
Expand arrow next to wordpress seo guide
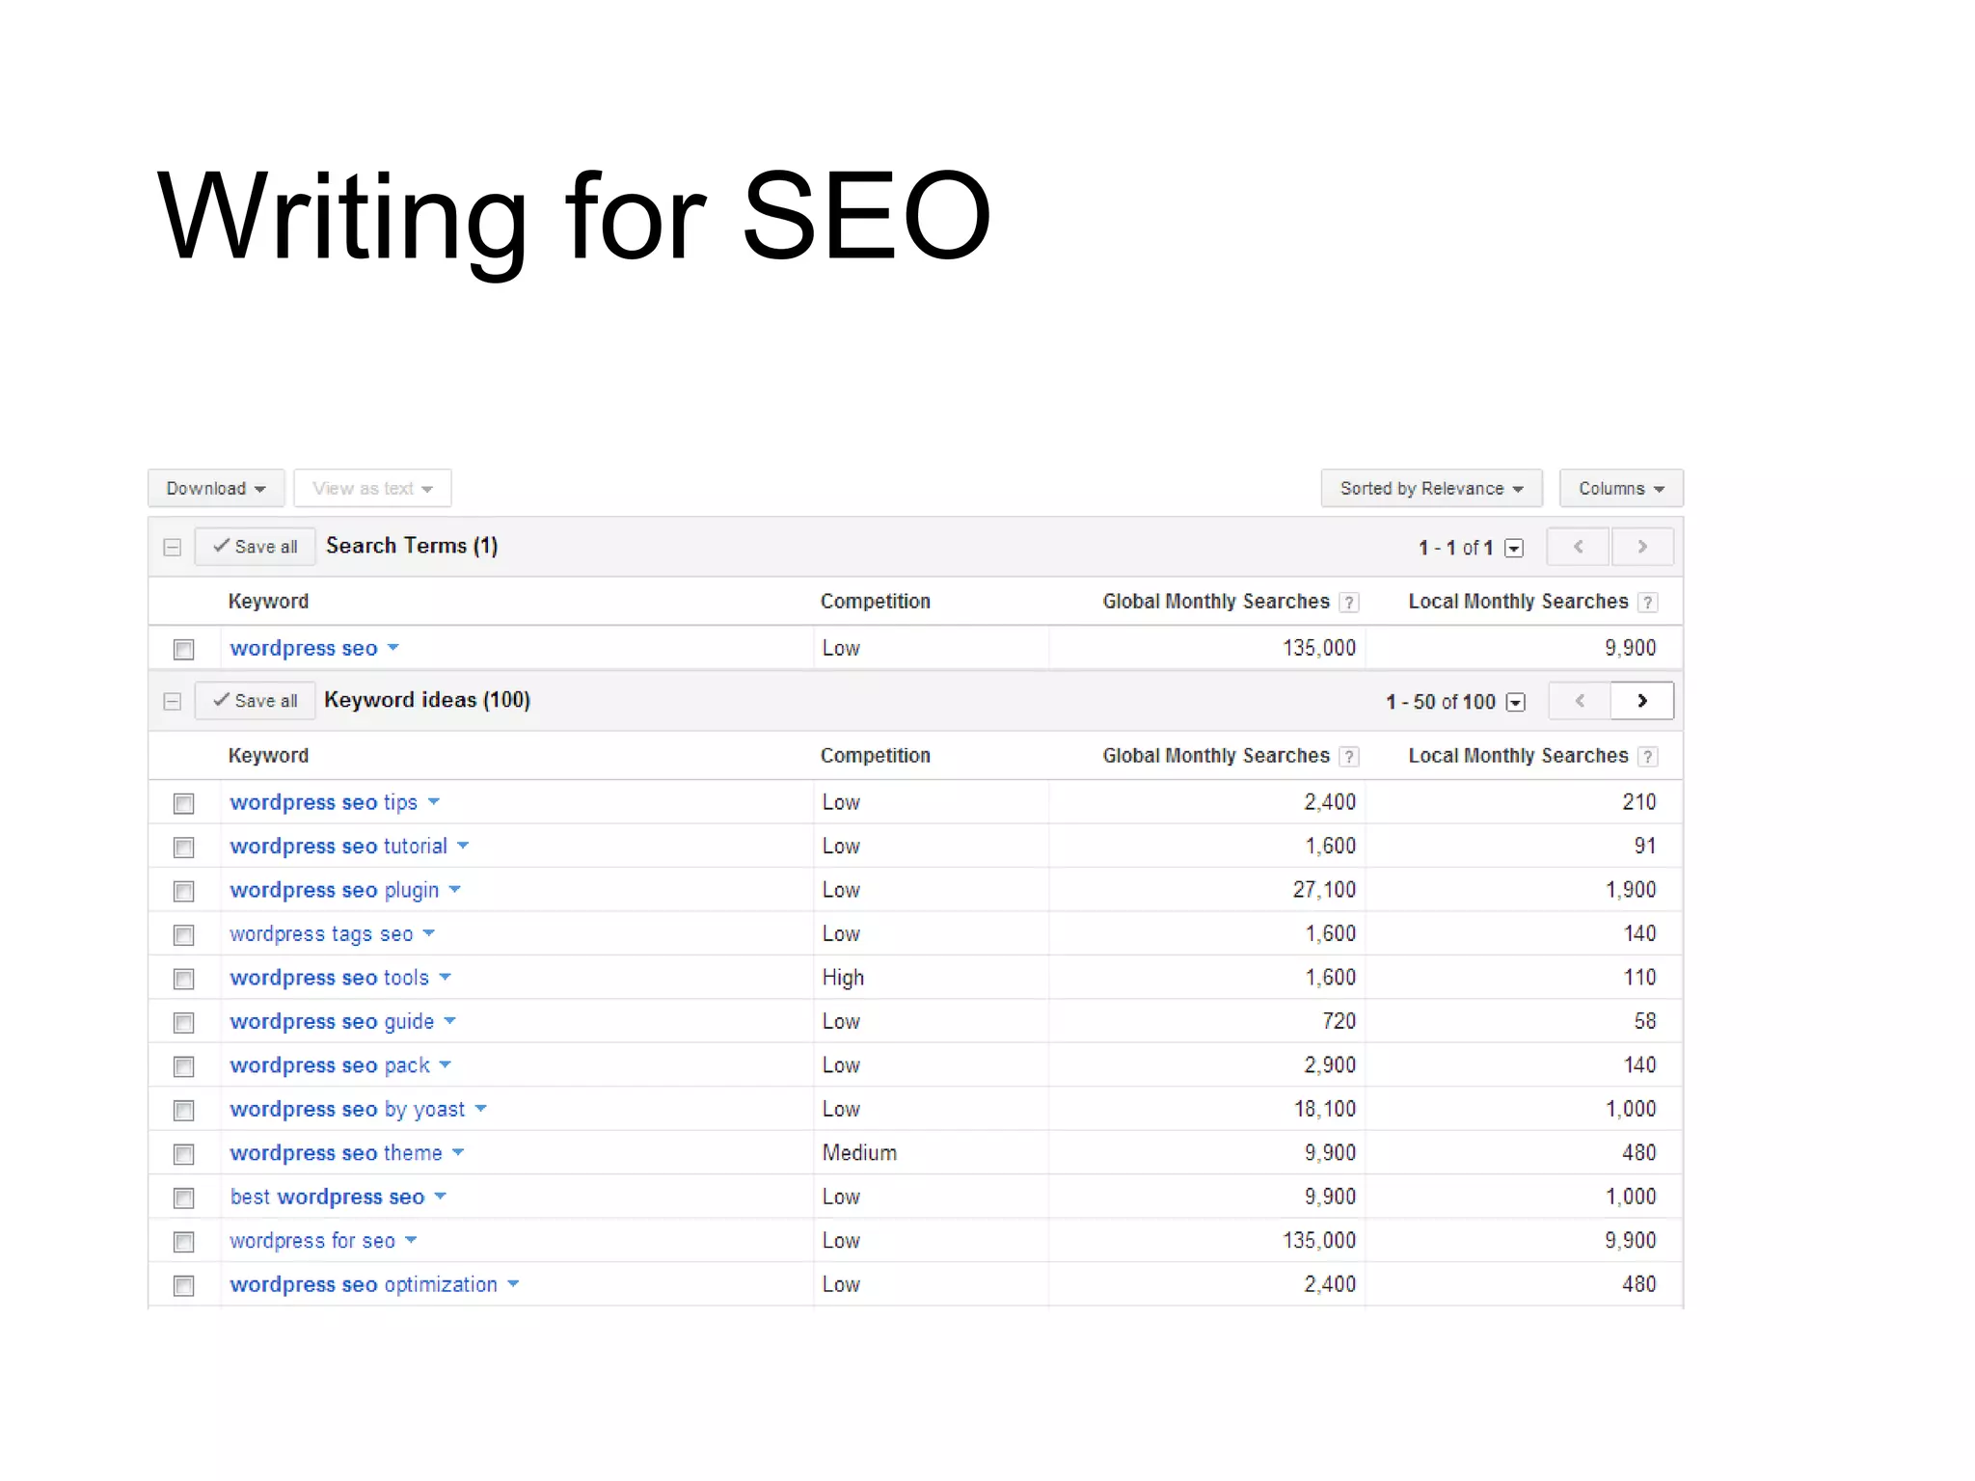(x=449, y=1021)
